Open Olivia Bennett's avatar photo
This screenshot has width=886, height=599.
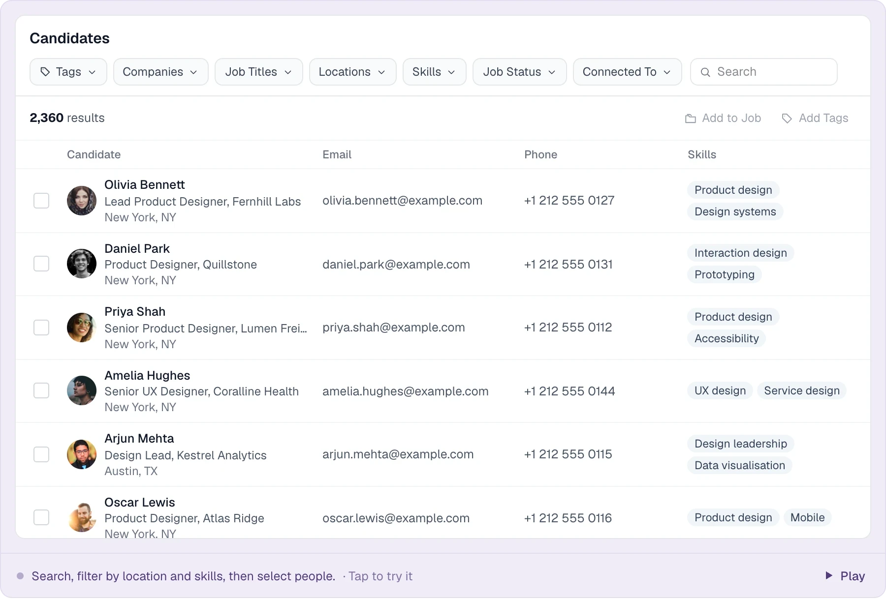pos(82,201)
